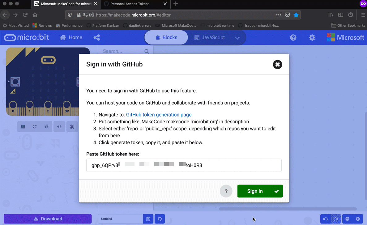Viewport: 367px width, 225px height.
Task: Close the Microsoft MakeCode browser tab
Action: click(96, 4)
